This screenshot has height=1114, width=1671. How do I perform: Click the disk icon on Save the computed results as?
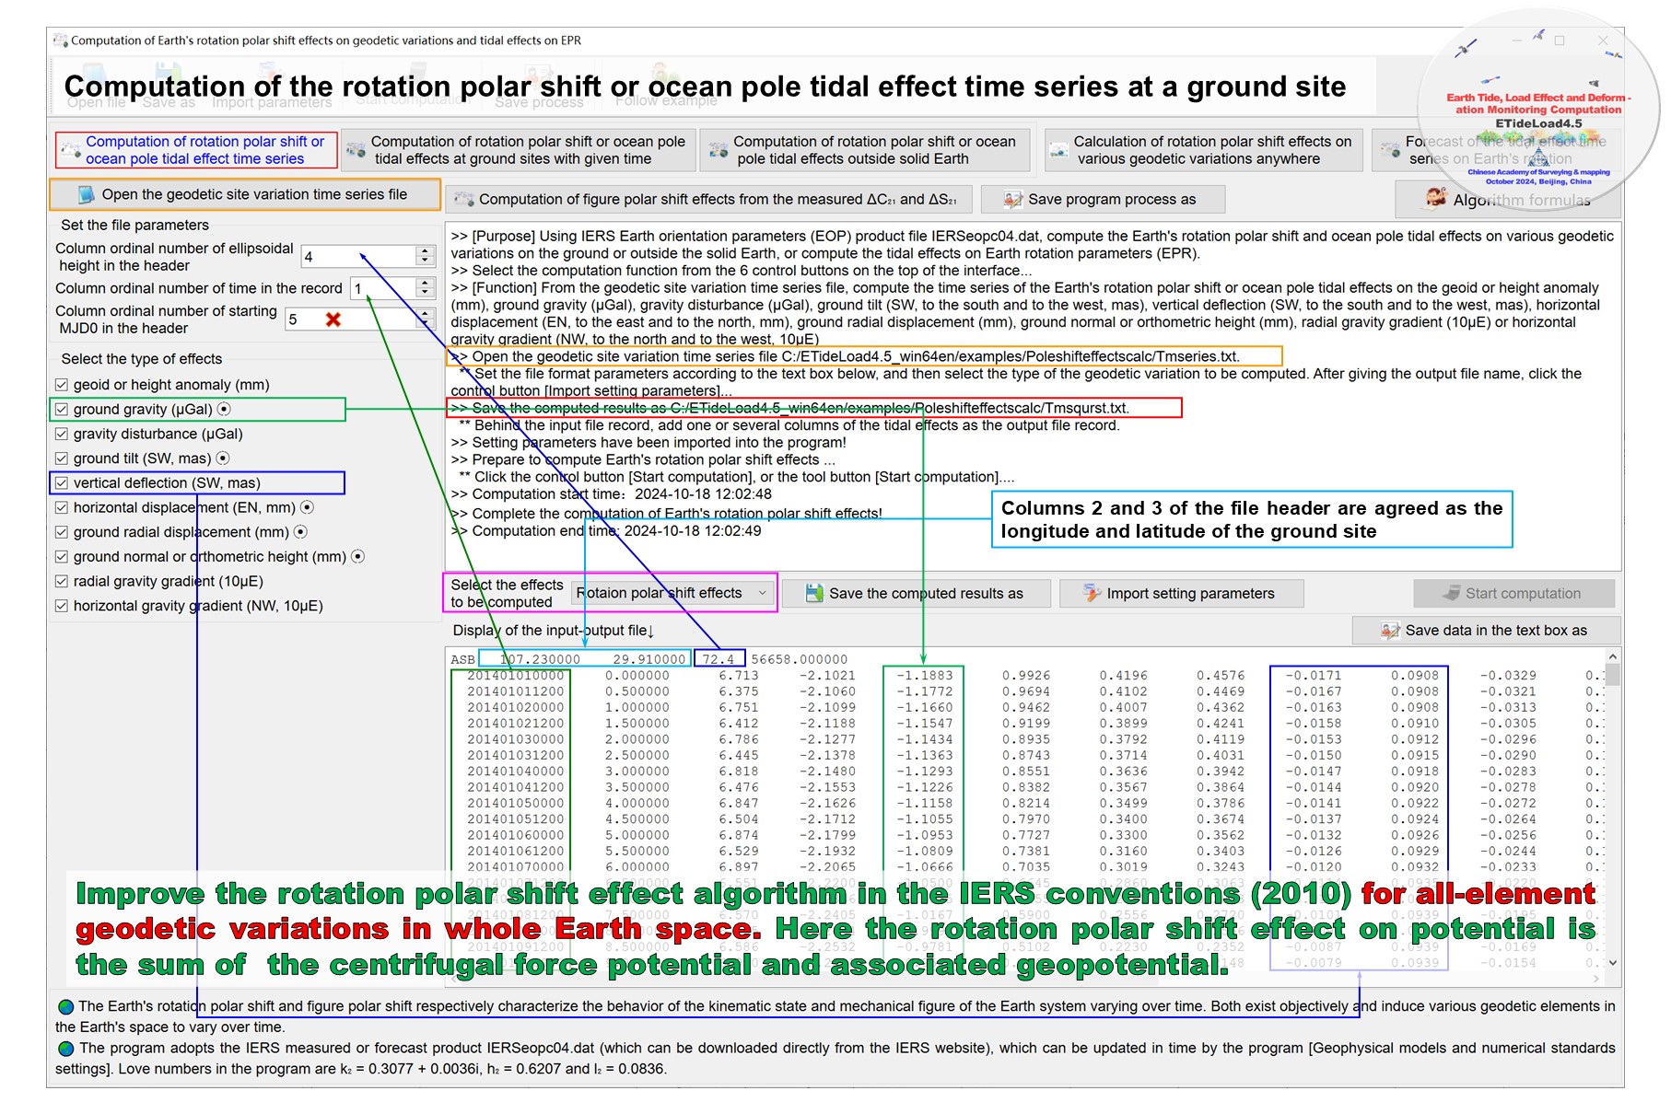(x=814, y=594)
